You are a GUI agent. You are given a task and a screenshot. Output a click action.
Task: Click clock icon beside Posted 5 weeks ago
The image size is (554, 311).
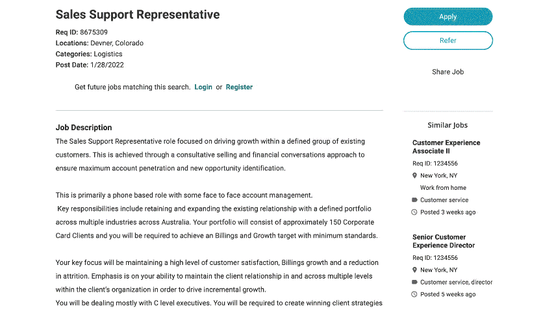pos(415,295)
